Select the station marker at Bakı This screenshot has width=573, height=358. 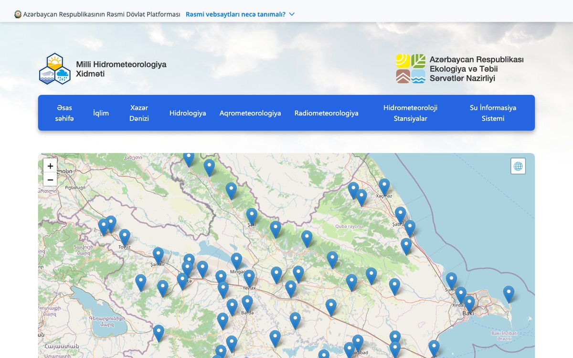(469, 304)
